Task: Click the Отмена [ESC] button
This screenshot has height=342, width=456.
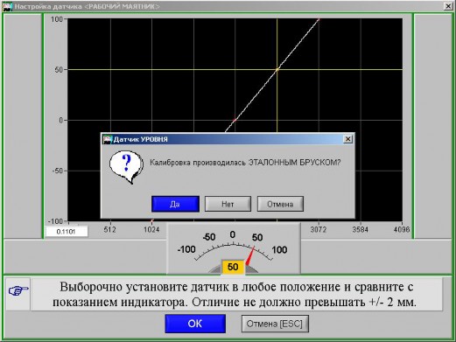Action: tap(275, 324)
